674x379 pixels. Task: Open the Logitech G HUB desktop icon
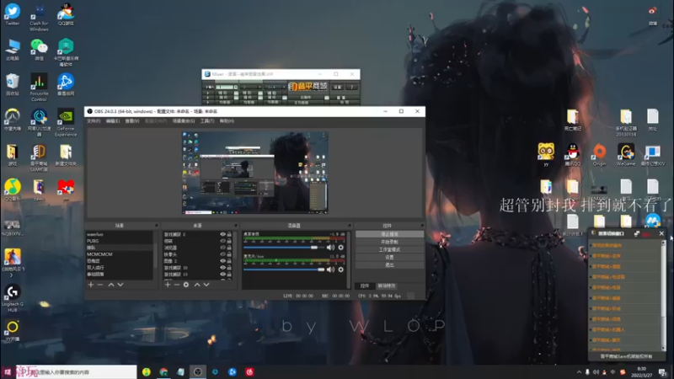pos(13,298)
